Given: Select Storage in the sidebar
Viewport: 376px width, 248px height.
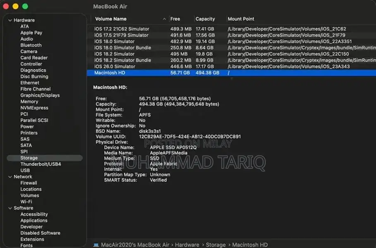Looking at the screenshot, I should pyautogui.click(x=29, y=158).
